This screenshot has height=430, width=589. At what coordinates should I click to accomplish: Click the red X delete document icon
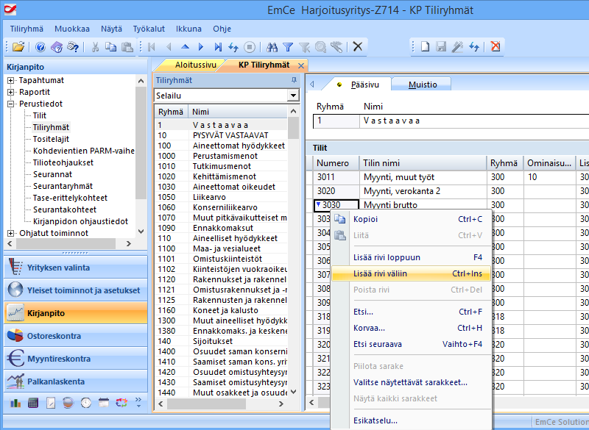[495, 46]
